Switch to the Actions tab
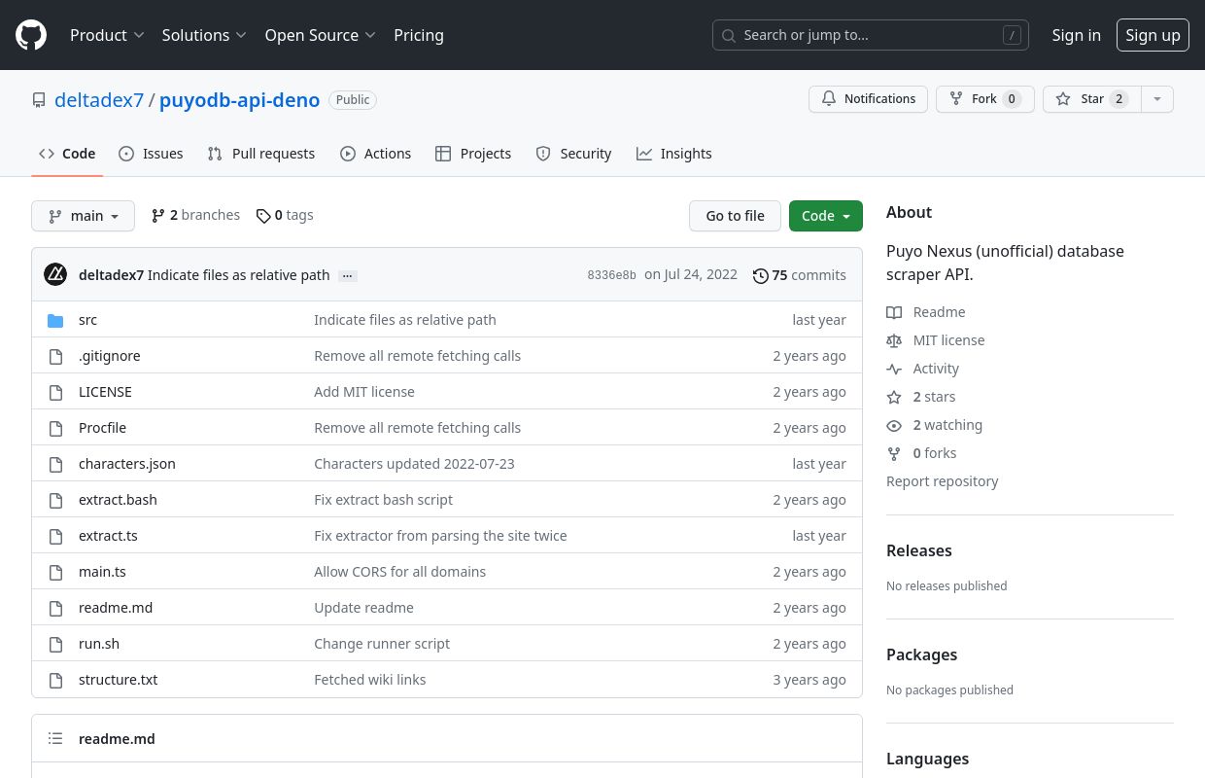 tap(375, 154)
